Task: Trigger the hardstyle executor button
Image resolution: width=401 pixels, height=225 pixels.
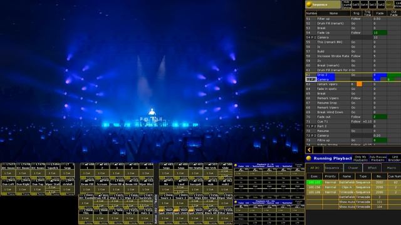Action: point(146,201)
